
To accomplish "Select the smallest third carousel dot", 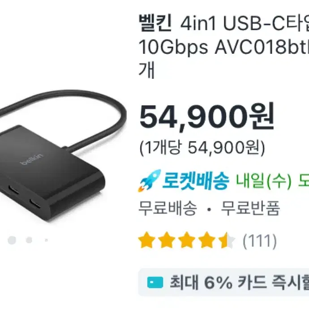I will [x=46, y=240].
